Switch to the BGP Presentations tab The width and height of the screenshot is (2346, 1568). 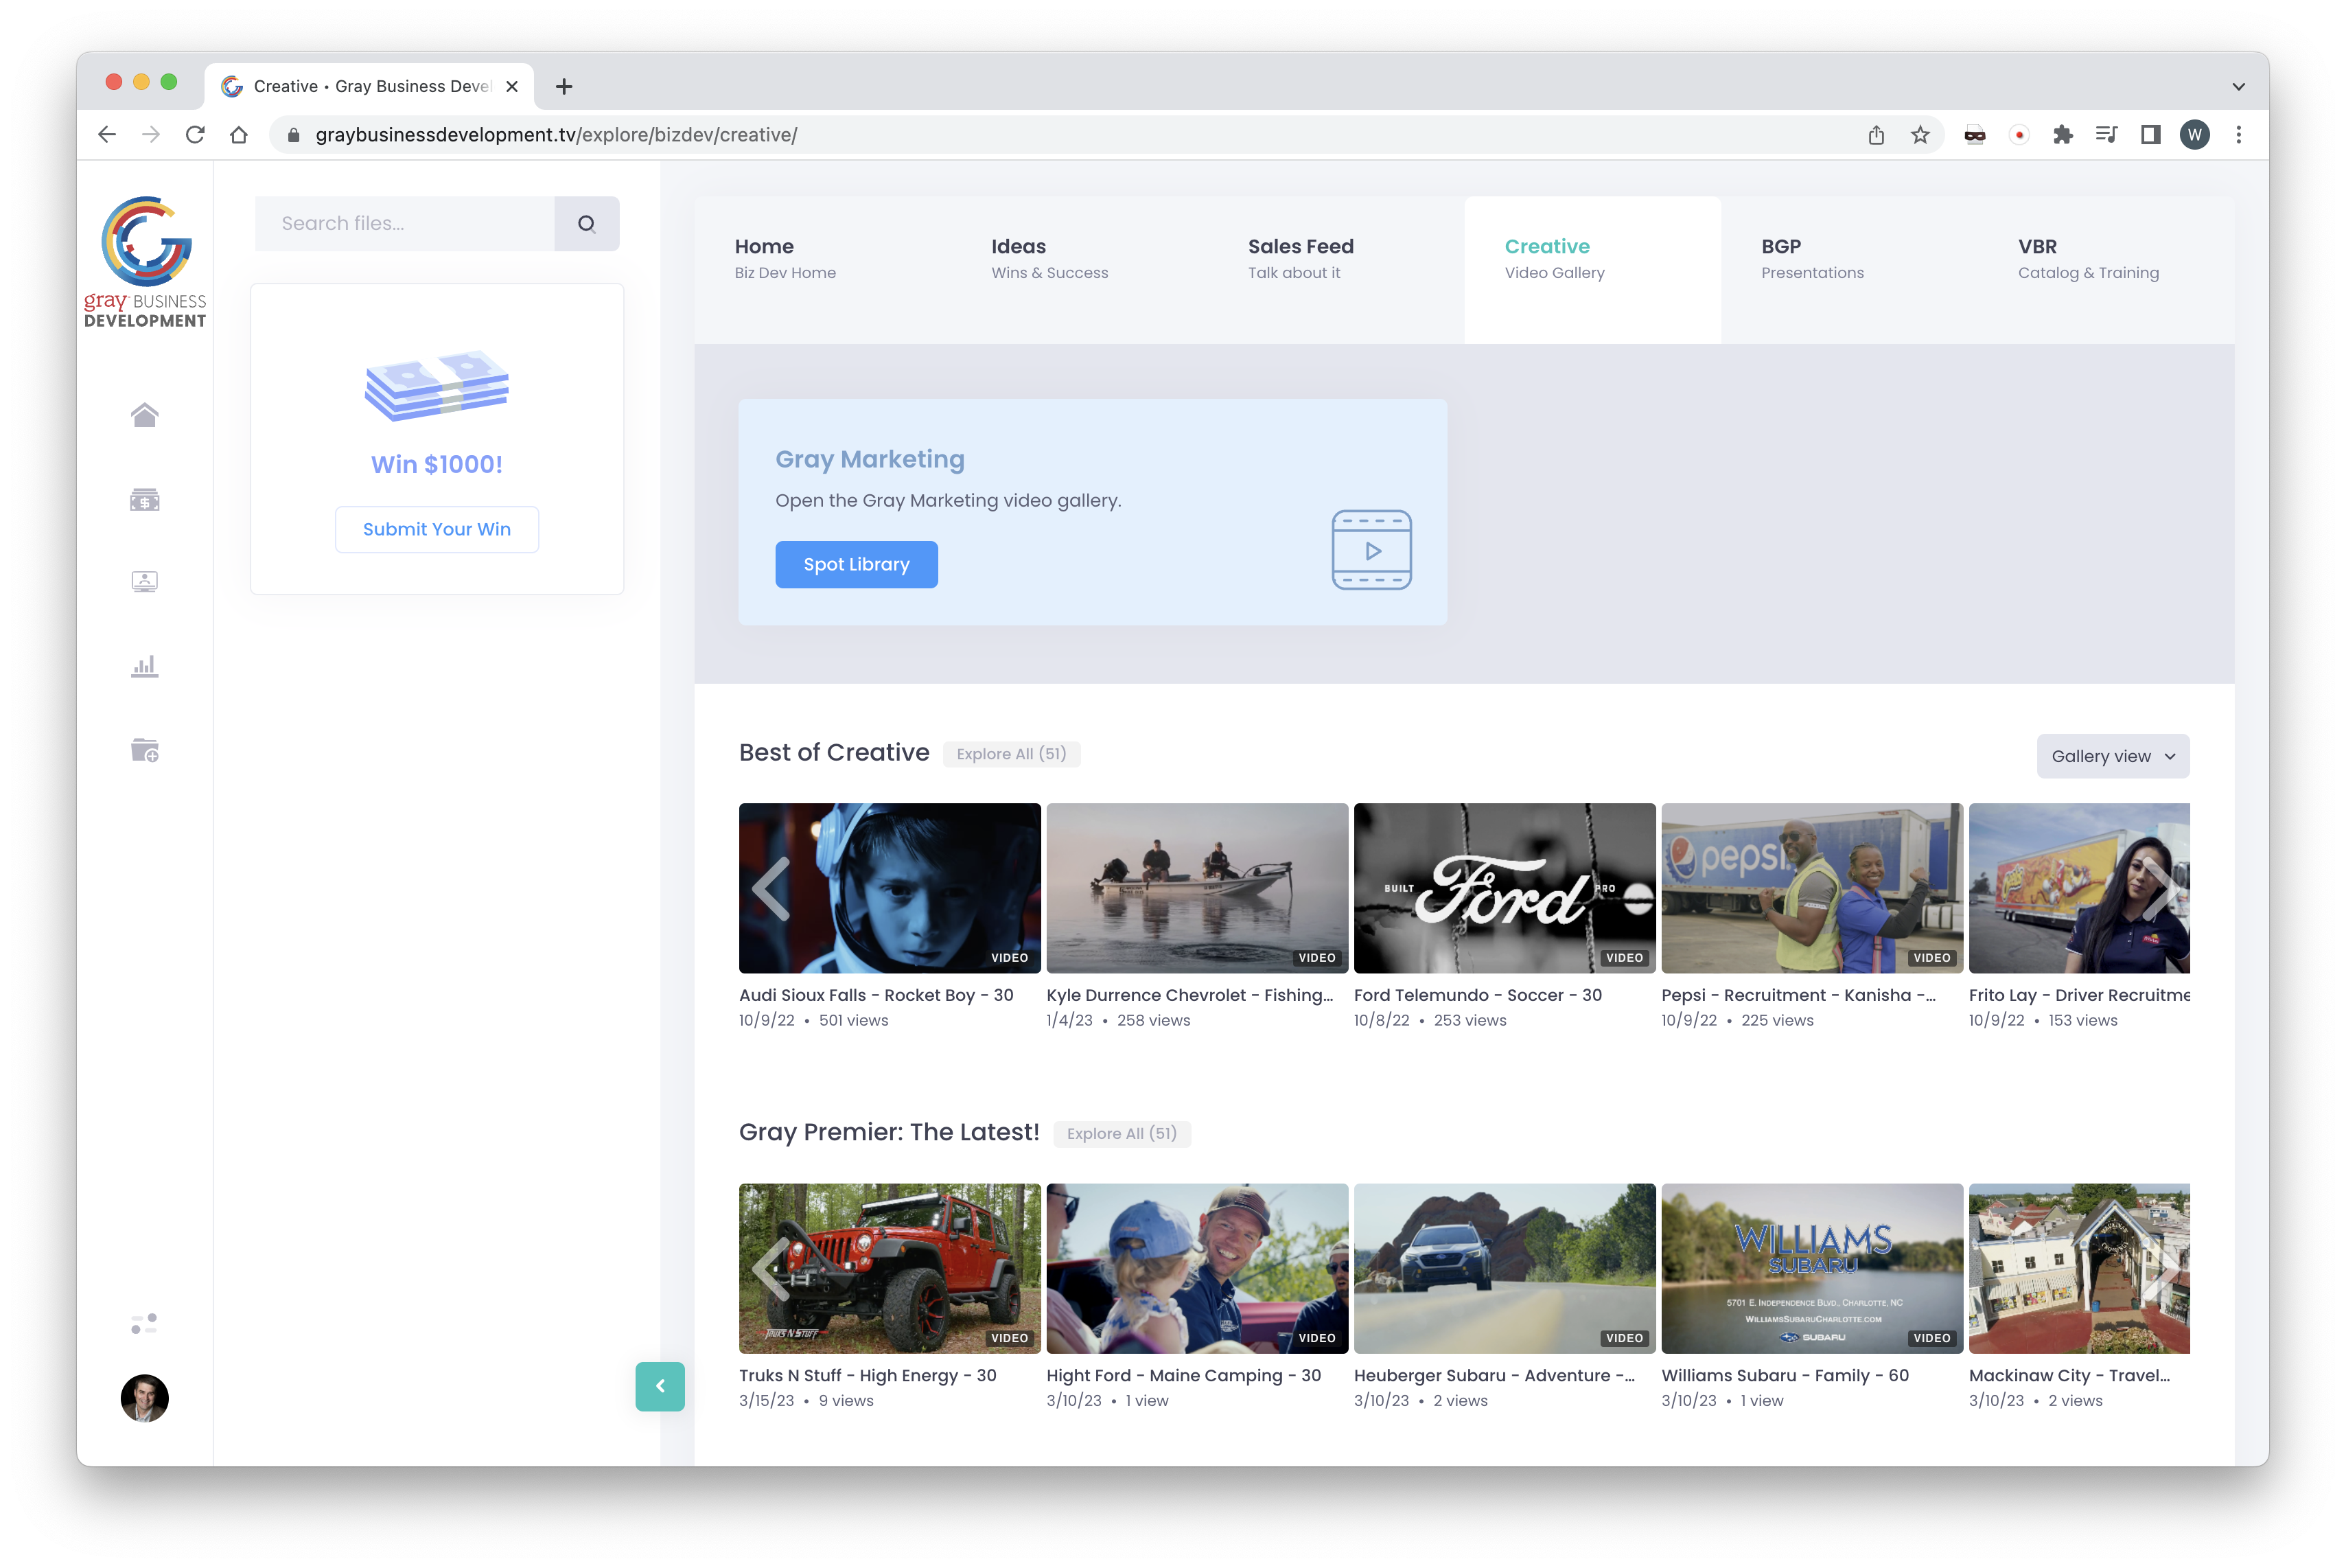coord(1849,270)
